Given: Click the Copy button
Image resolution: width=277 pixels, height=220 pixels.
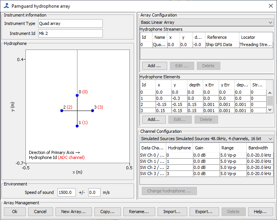Looking at the screenshot, I should click(107, 212).
